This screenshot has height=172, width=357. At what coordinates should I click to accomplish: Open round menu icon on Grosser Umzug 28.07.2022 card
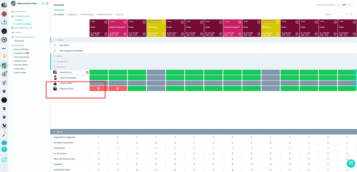240,22
